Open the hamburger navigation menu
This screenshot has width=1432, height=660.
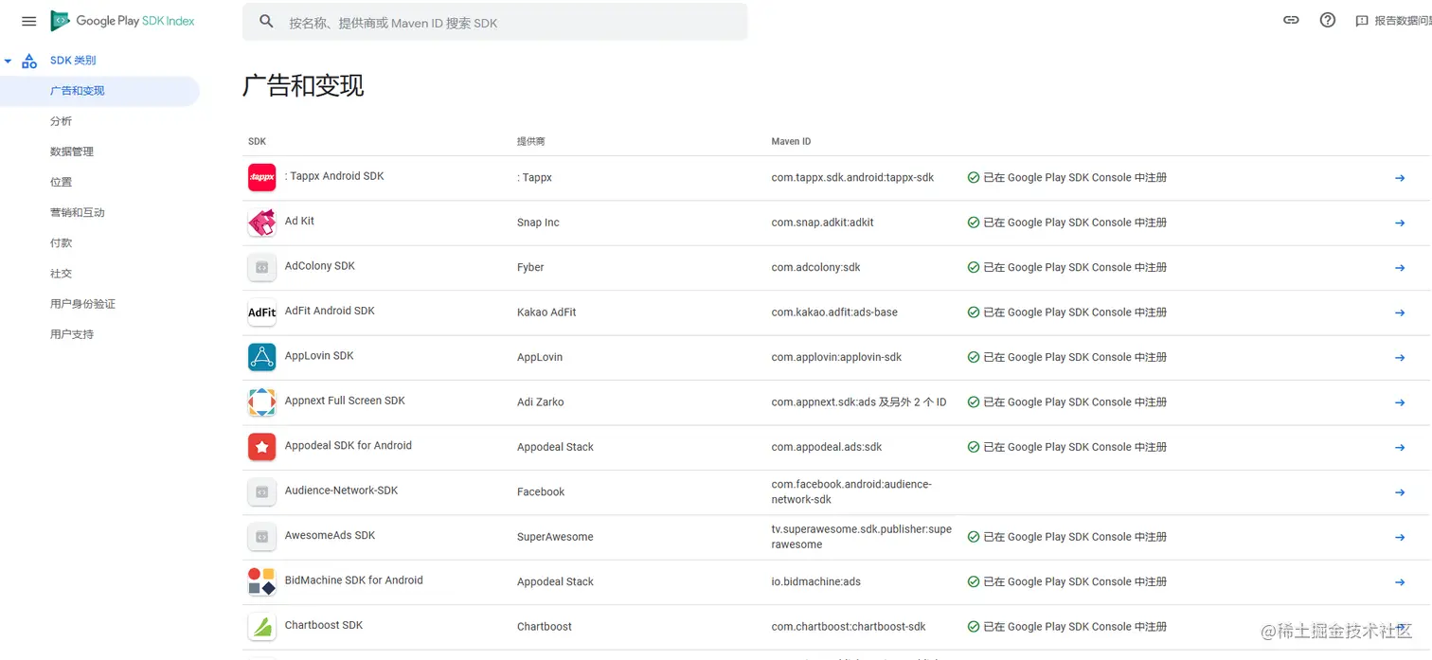[28, 21]
